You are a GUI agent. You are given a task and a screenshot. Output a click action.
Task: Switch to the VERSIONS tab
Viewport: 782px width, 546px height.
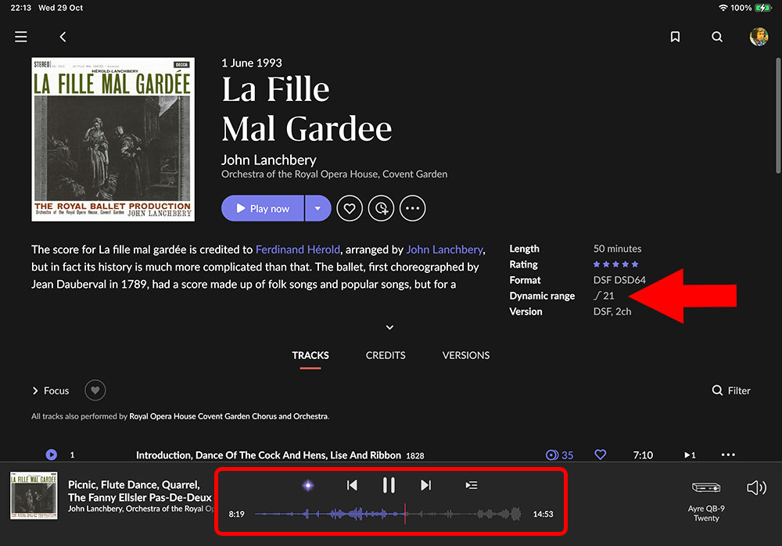[x=465, y=355]
